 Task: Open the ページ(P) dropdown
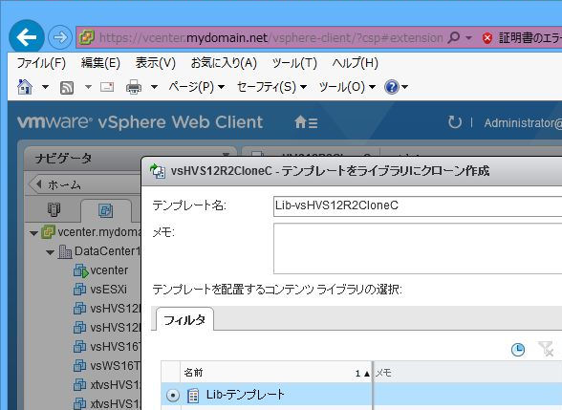(x=197, y=87)
